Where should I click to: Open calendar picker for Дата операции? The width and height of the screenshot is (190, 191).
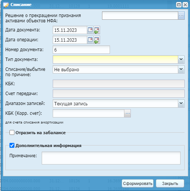point(90,40)
